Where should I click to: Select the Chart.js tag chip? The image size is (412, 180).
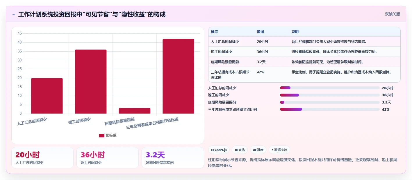click(219, 150)
